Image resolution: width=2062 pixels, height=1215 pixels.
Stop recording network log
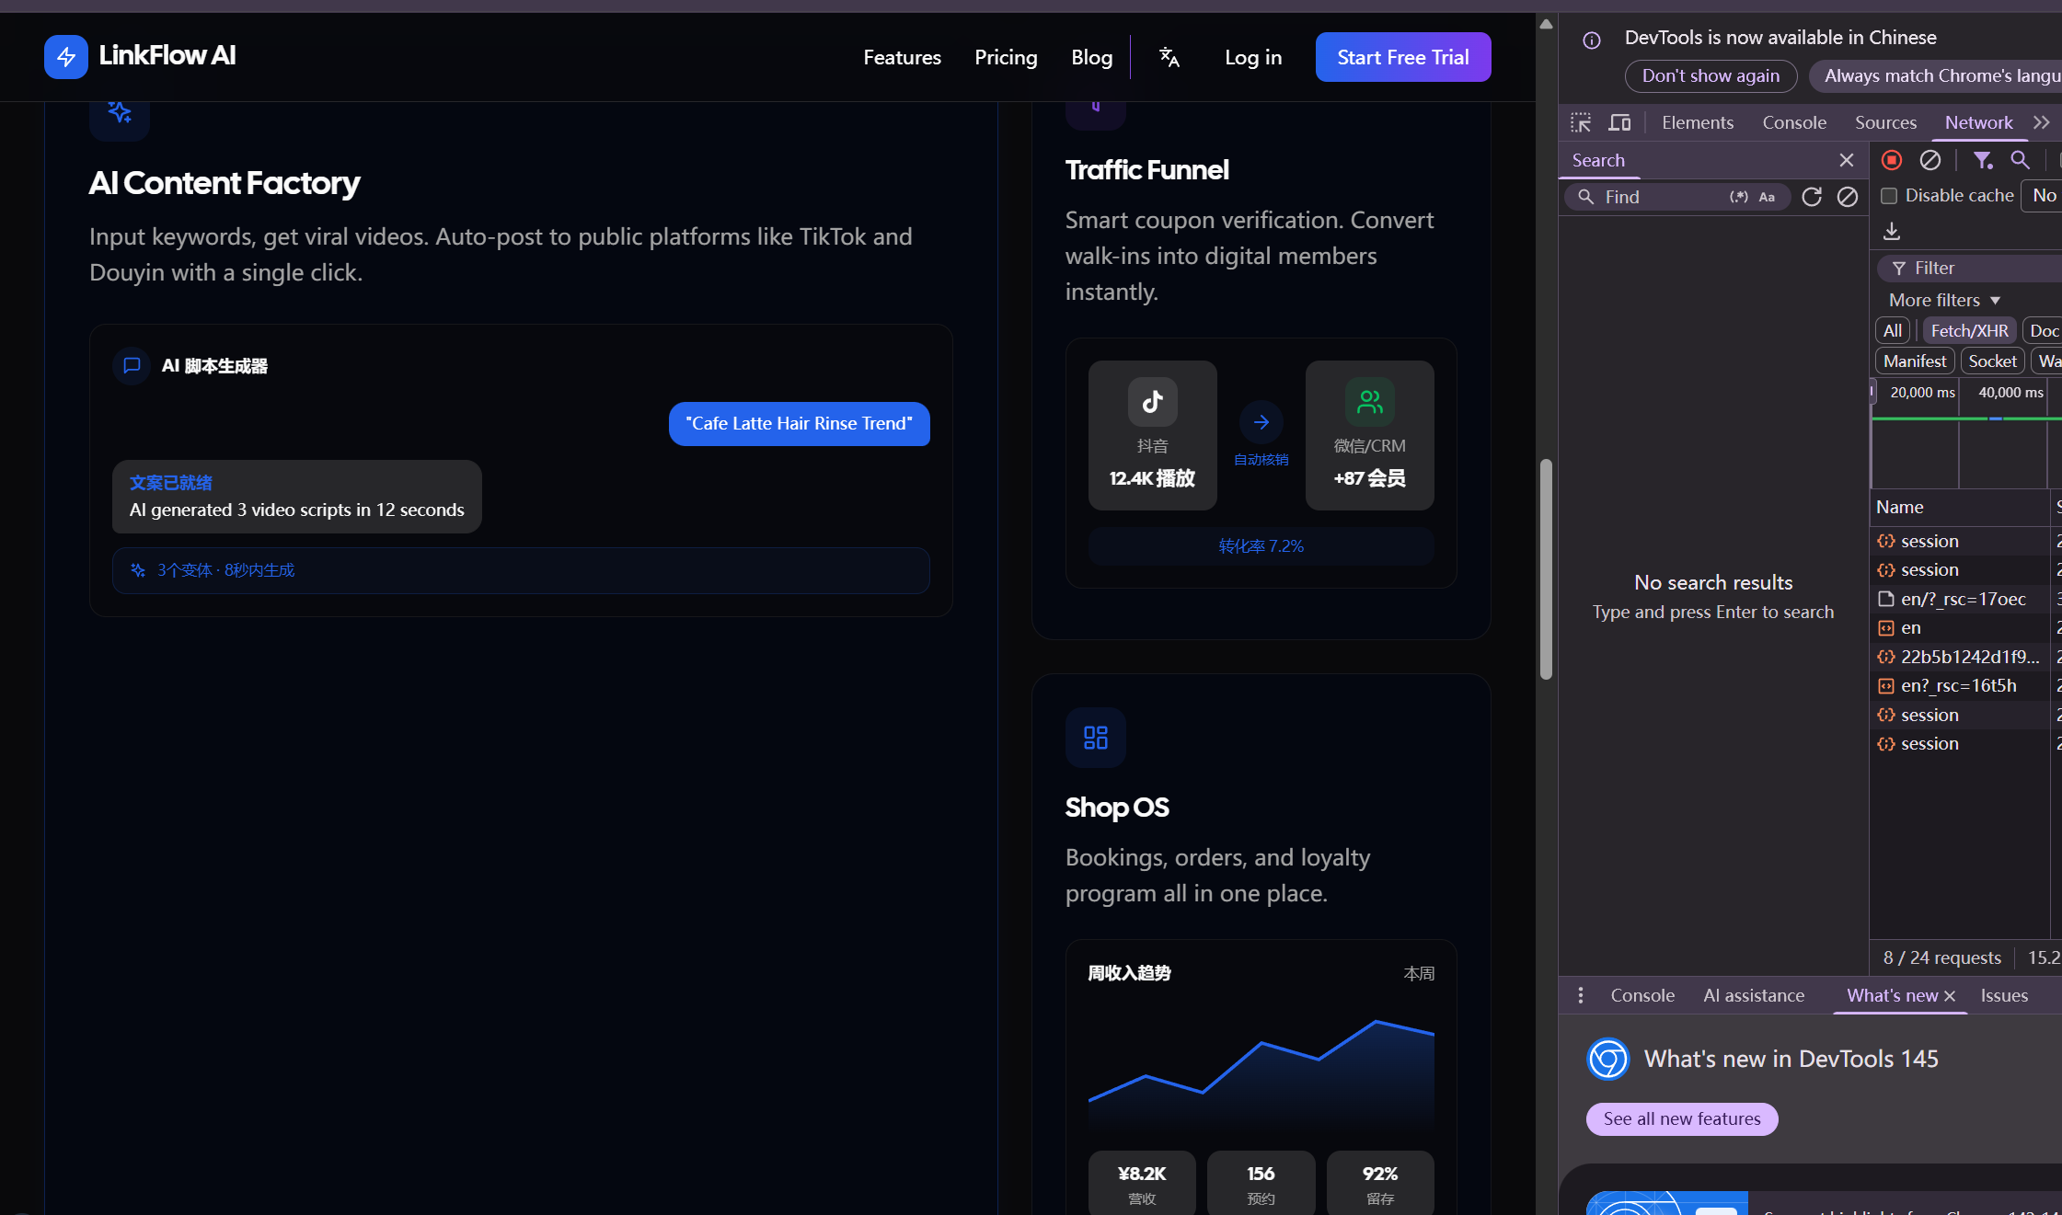1892,160
